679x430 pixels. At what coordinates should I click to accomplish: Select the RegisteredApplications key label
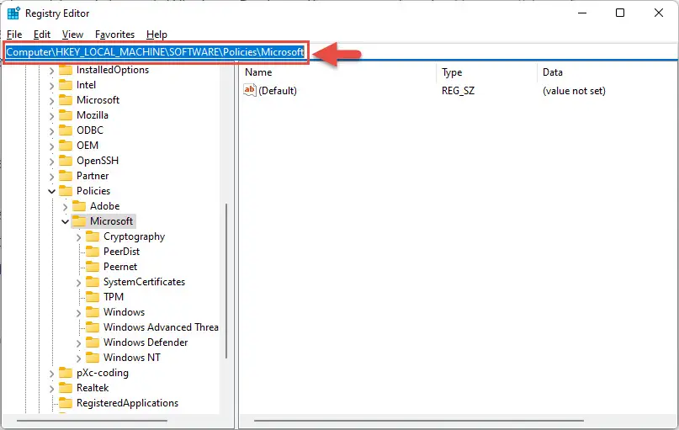tap(127, 403)
